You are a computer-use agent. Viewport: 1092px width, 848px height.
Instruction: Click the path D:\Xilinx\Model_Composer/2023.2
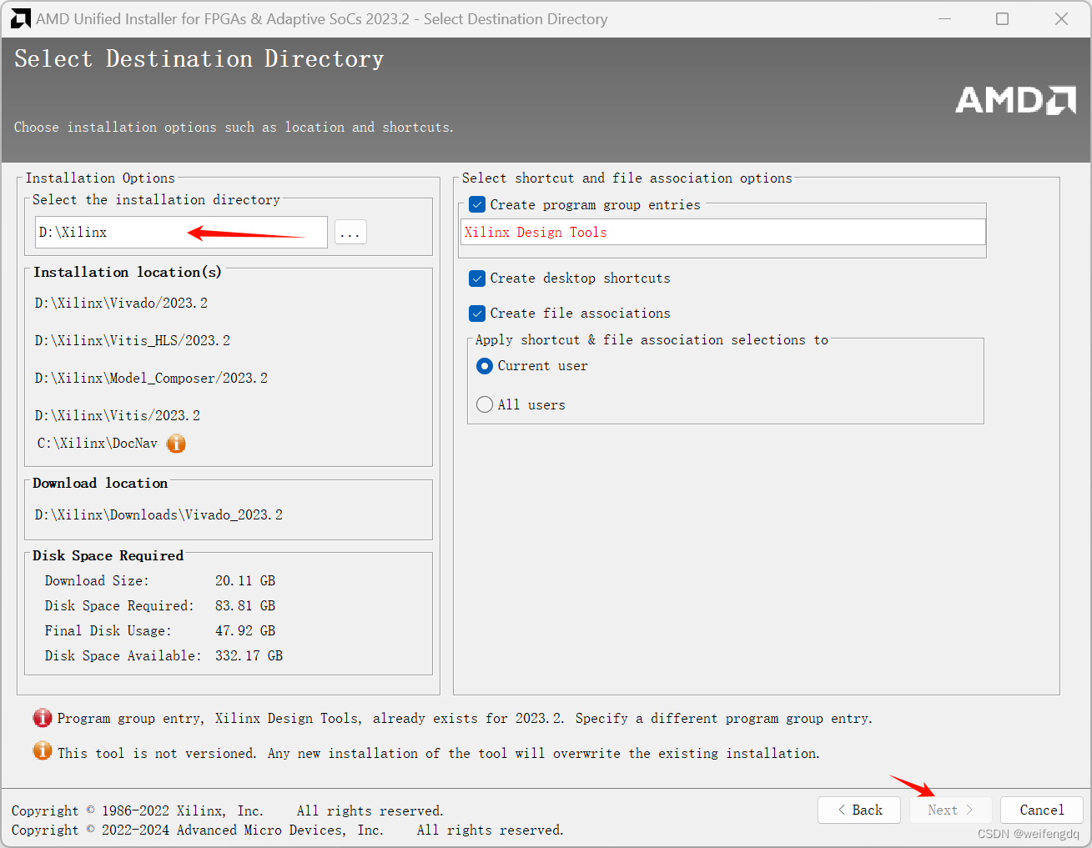(x=151, y=378)
